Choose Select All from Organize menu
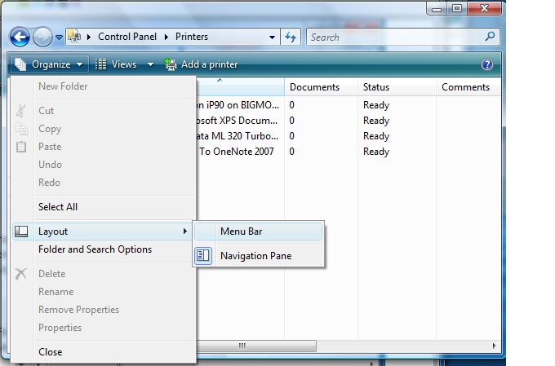Screen dimensions: 555x366 click(58, 207)
